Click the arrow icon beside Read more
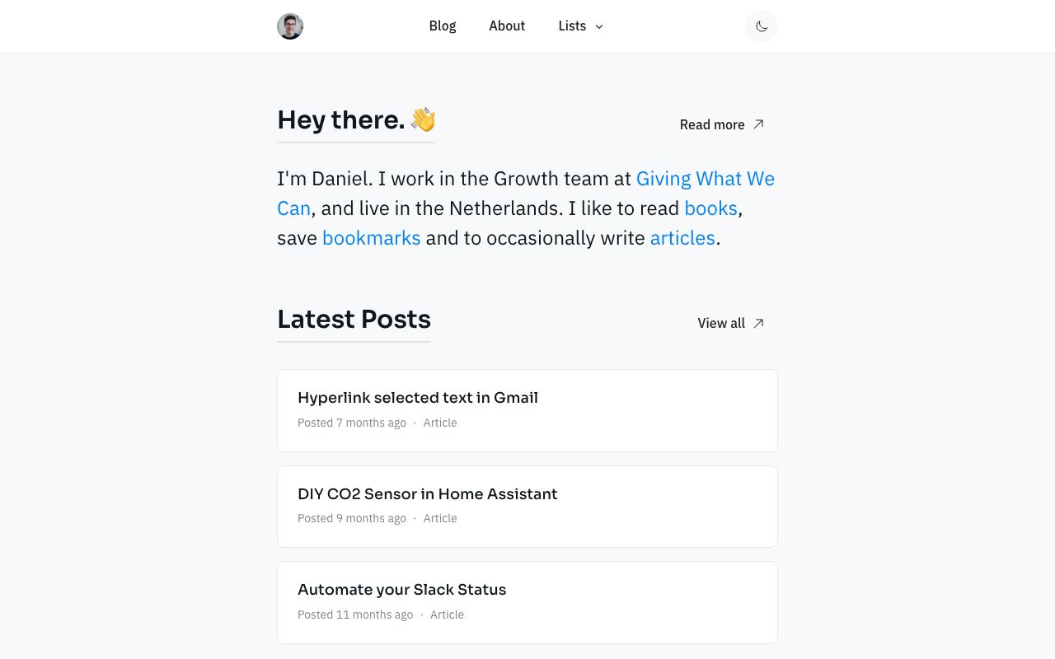Image resolution: width=1055 pixels, height=659 pixels. click(x=759, y=124)
